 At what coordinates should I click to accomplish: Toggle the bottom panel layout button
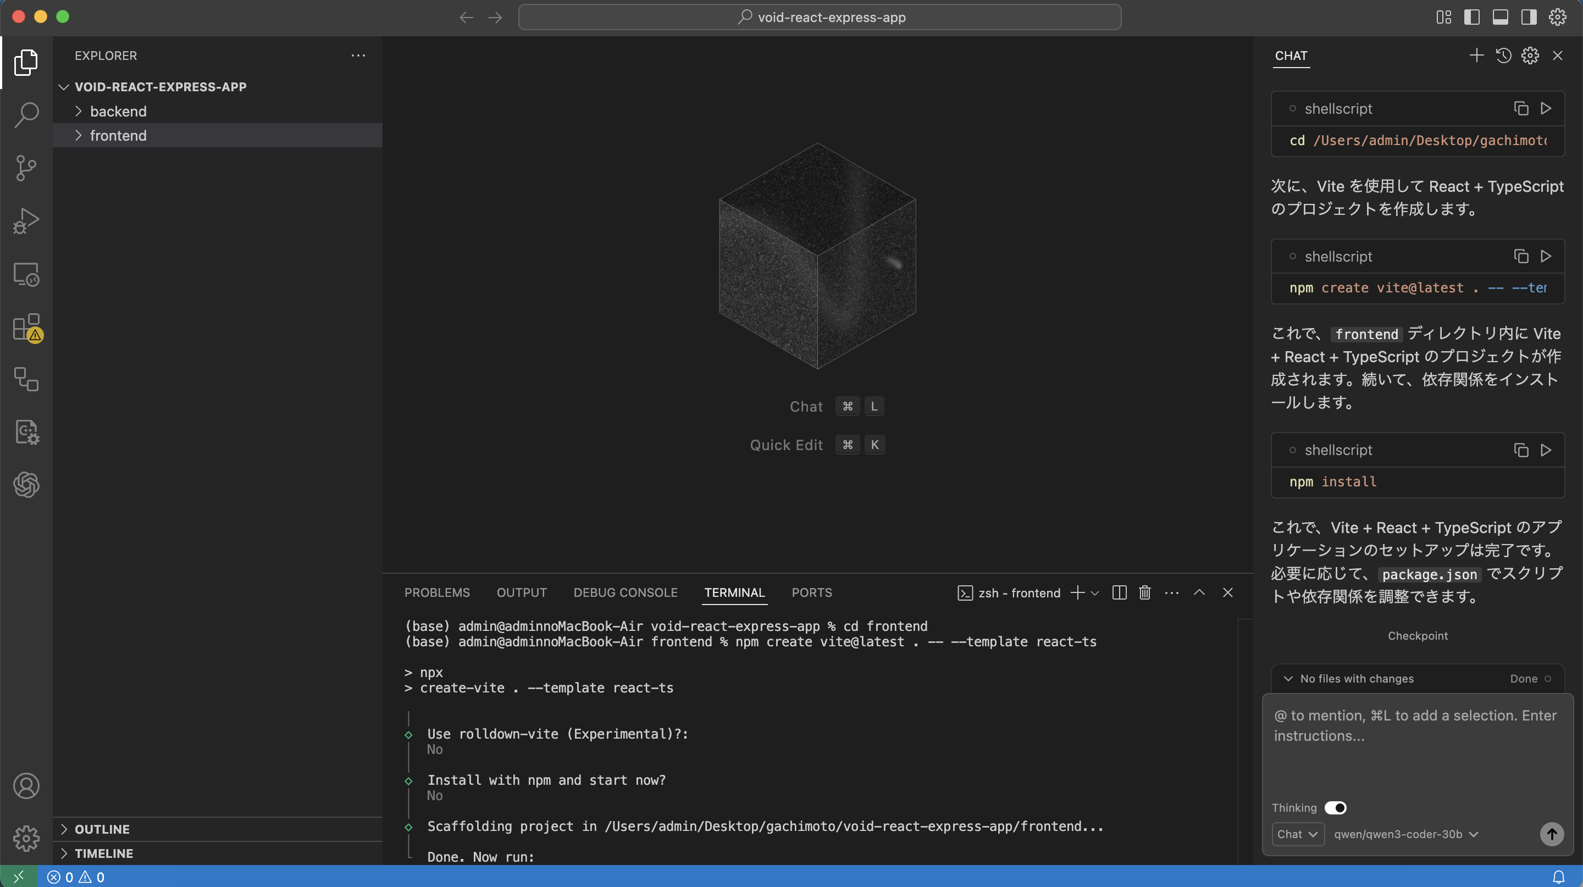(x=1500, y=17)
